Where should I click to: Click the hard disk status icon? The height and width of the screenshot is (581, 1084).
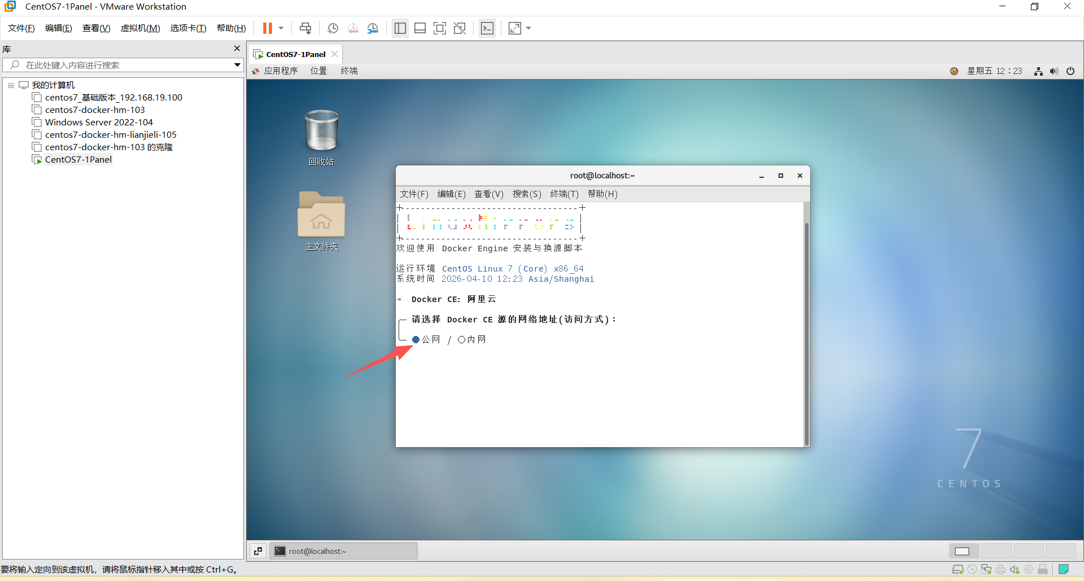958,569
